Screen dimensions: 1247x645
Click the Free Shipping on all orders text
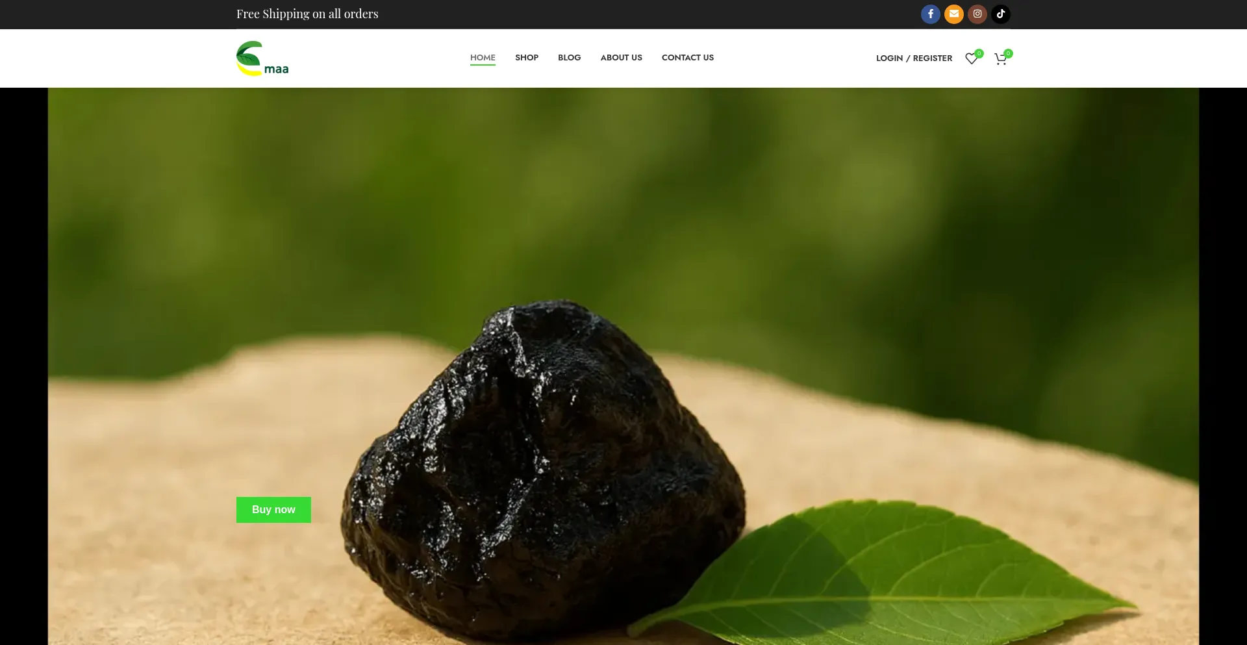coord(307,14)
